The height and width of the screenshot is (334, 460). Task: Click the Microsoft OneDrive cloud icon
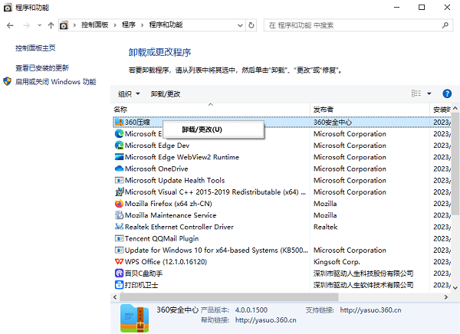pos(119,169)
